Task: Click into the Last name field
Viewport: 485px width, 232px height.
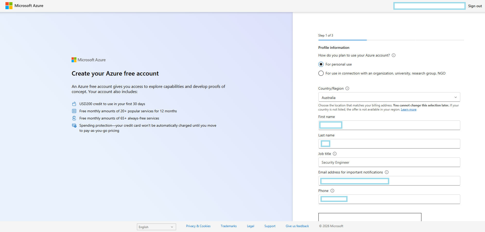Action: (389, 144)
